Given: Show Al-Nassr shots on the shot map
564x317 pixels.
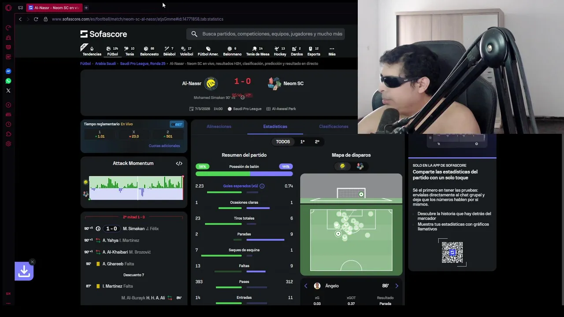Looking at the screenshot, I should coord(342,166).
